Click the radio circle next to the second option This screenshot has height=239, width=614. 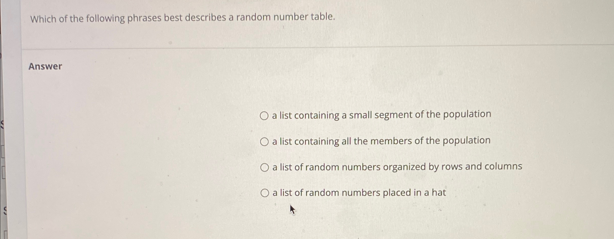[x=265, y=141]
